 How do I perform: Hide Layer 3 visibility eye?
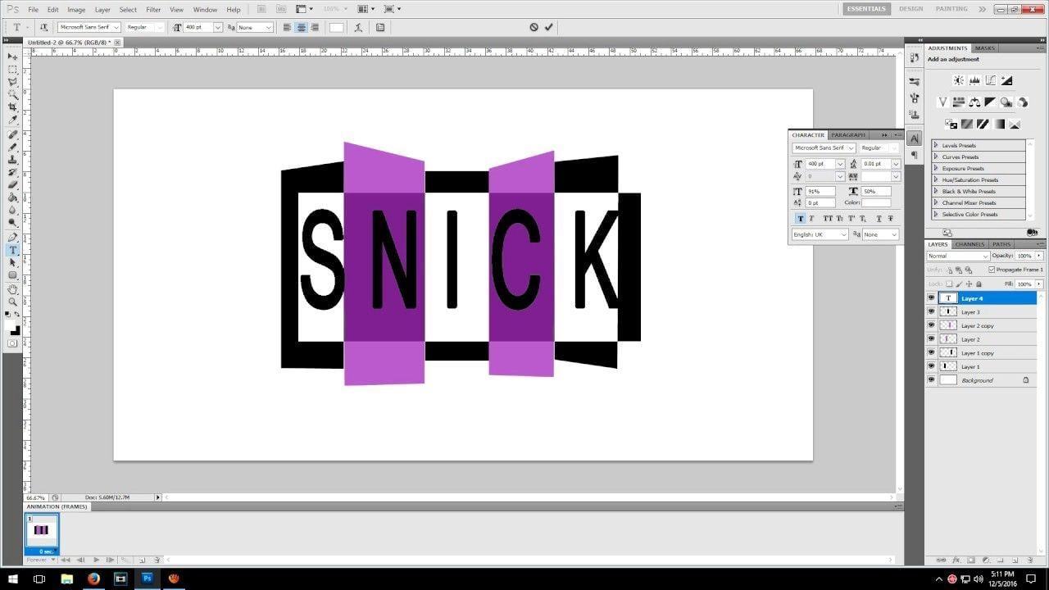coord(931,312)
